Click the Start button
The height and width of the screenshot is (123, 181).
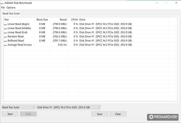coord(10,114)
